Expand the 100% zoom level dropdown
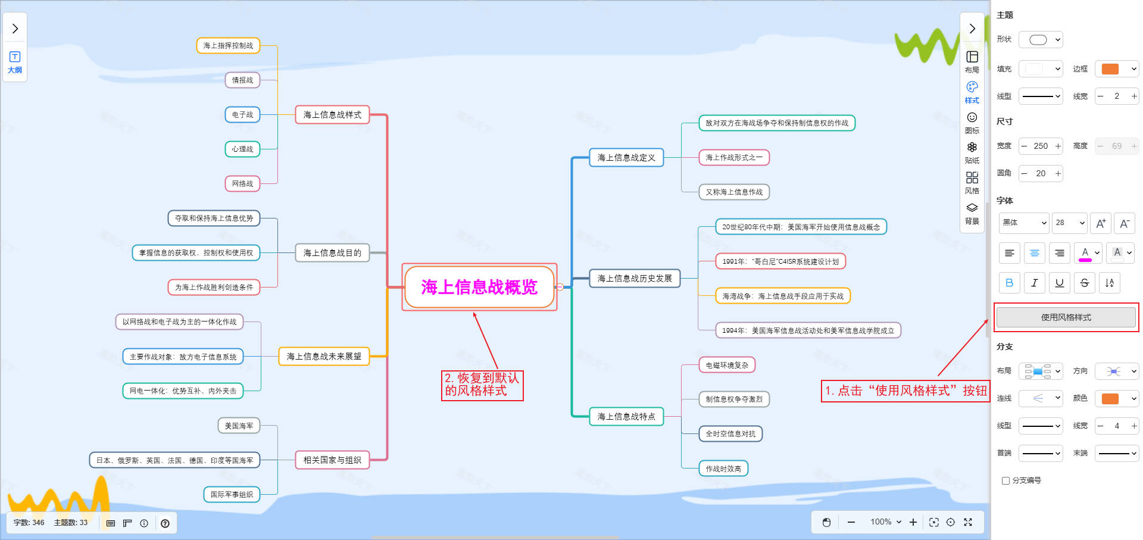1143x540 pixels. pyautogui.click(x=886, y=522)
